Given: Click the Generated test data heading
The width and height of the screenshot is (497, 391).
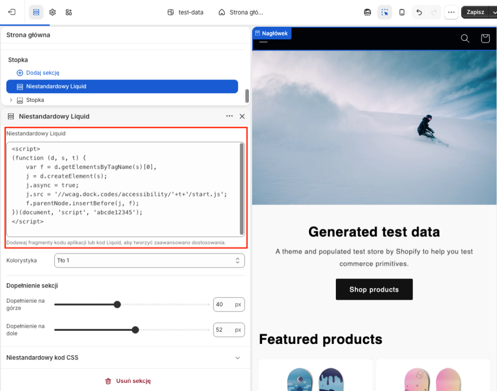Looking at the screenshot, I should (374, 232).
